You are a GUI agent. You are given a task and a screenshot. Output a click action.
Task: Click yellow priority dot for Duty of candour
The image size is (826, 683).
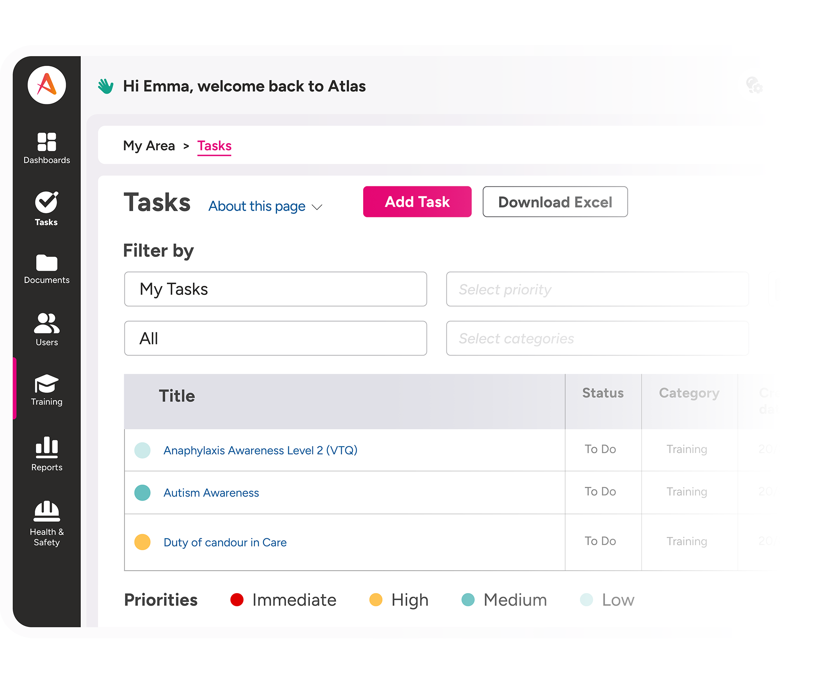click(x=142, y=542)
